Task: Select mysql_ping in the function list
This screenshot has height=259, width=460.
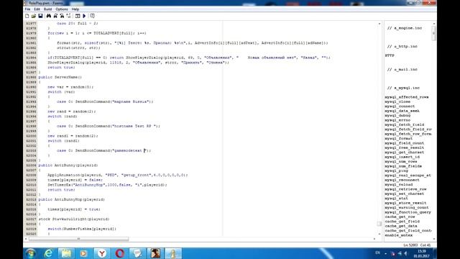Action: (397, 171)
